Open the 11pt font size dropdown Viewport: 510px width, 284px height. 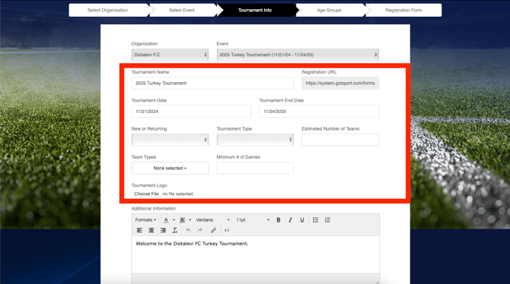[253, 220]
